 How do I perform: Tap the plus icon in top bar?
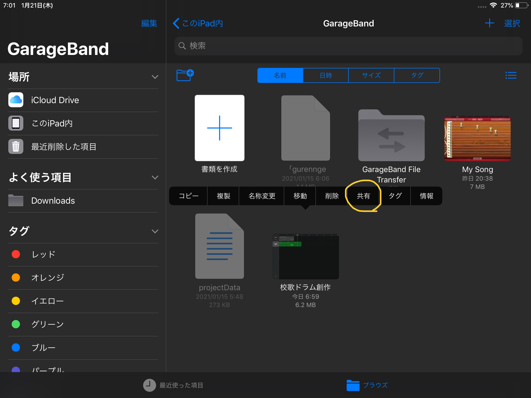click(489, 23)
